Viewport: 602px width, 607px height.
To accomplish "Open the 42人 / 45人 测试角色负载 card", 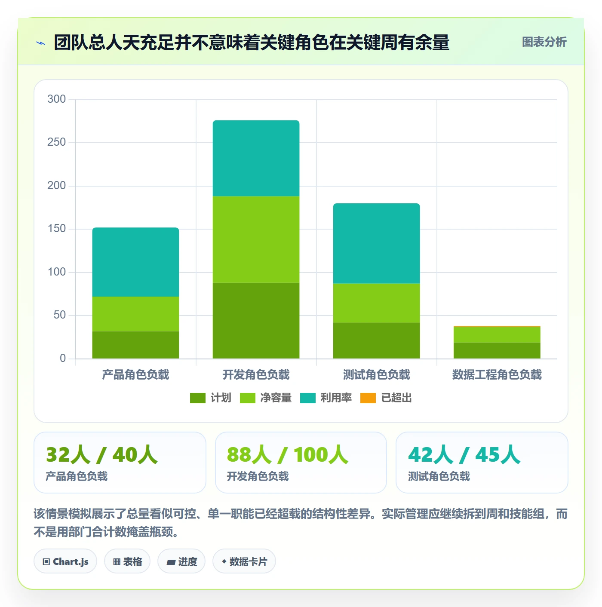I will [x=482, y=463].
